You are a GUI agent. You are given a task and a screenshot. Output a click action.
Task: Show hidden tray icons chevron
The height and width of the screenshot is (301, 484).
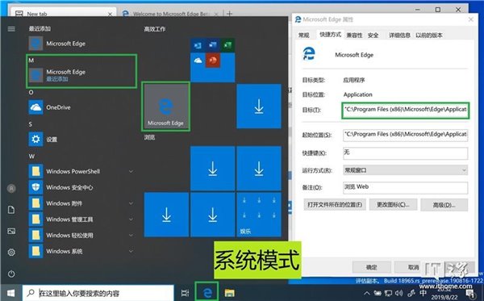(x=367, y=293)
